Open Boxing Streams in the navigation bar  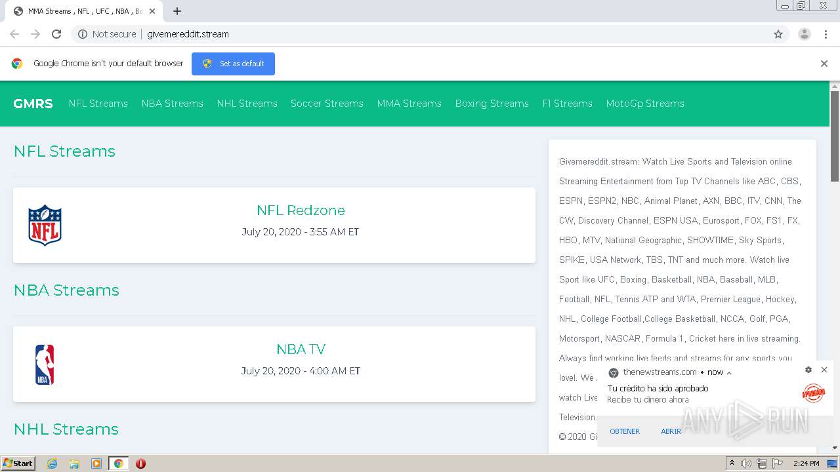click(x=492, y=104)
